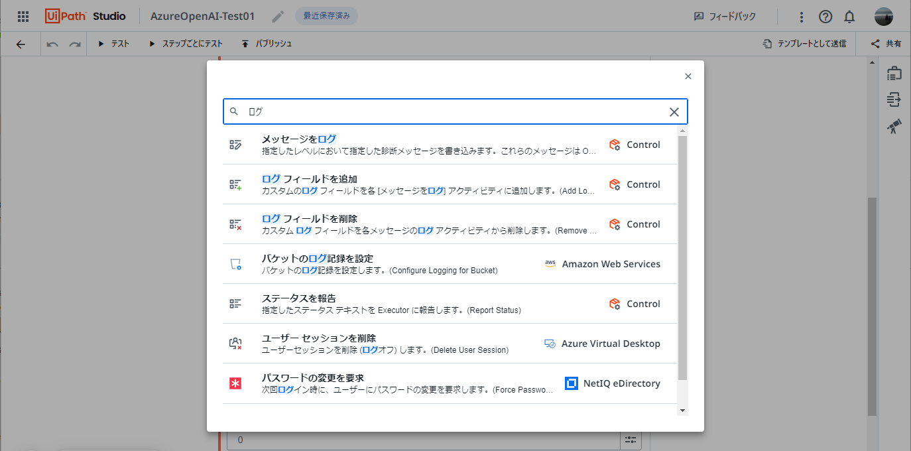Click the red asterisk パスワードの変更を要求 icon
The height and width of the screenshot is (451, 911).
(235, 383)
